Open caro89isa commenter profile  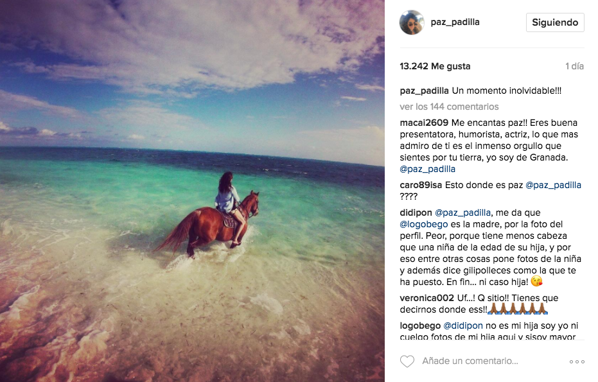(421, 185)
